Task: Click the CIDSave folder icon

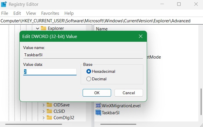Action: [x=49, y=105]
